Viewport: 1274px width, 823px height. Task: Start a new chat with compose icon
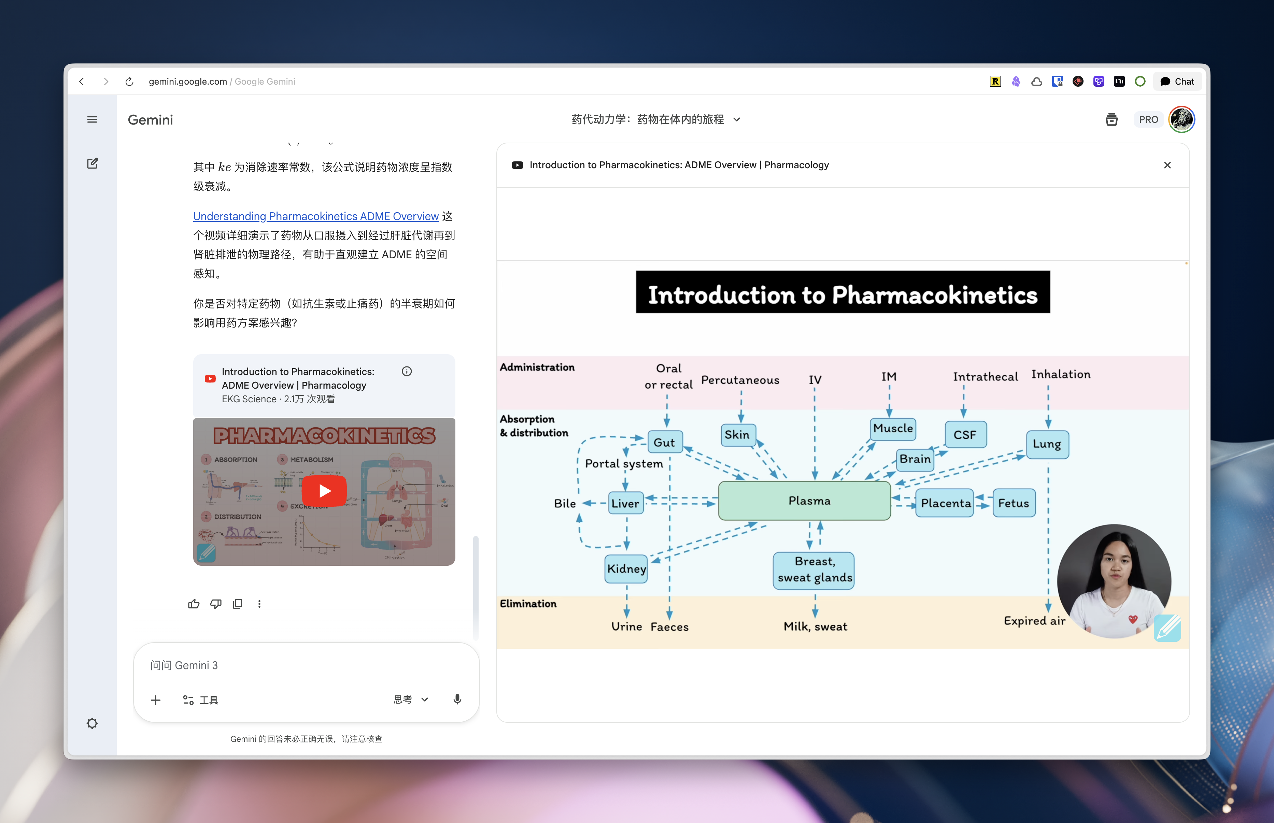(92, 163)
